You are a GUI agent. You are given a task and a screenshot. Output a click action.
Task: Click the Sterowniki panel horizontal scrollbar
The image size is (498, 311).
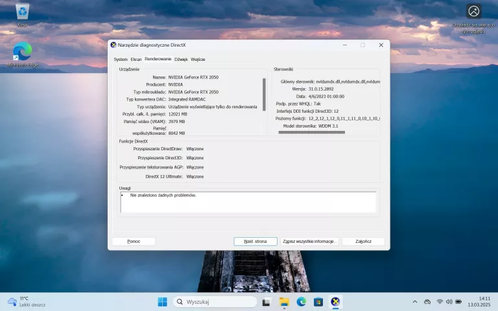[x=311, y=132]
